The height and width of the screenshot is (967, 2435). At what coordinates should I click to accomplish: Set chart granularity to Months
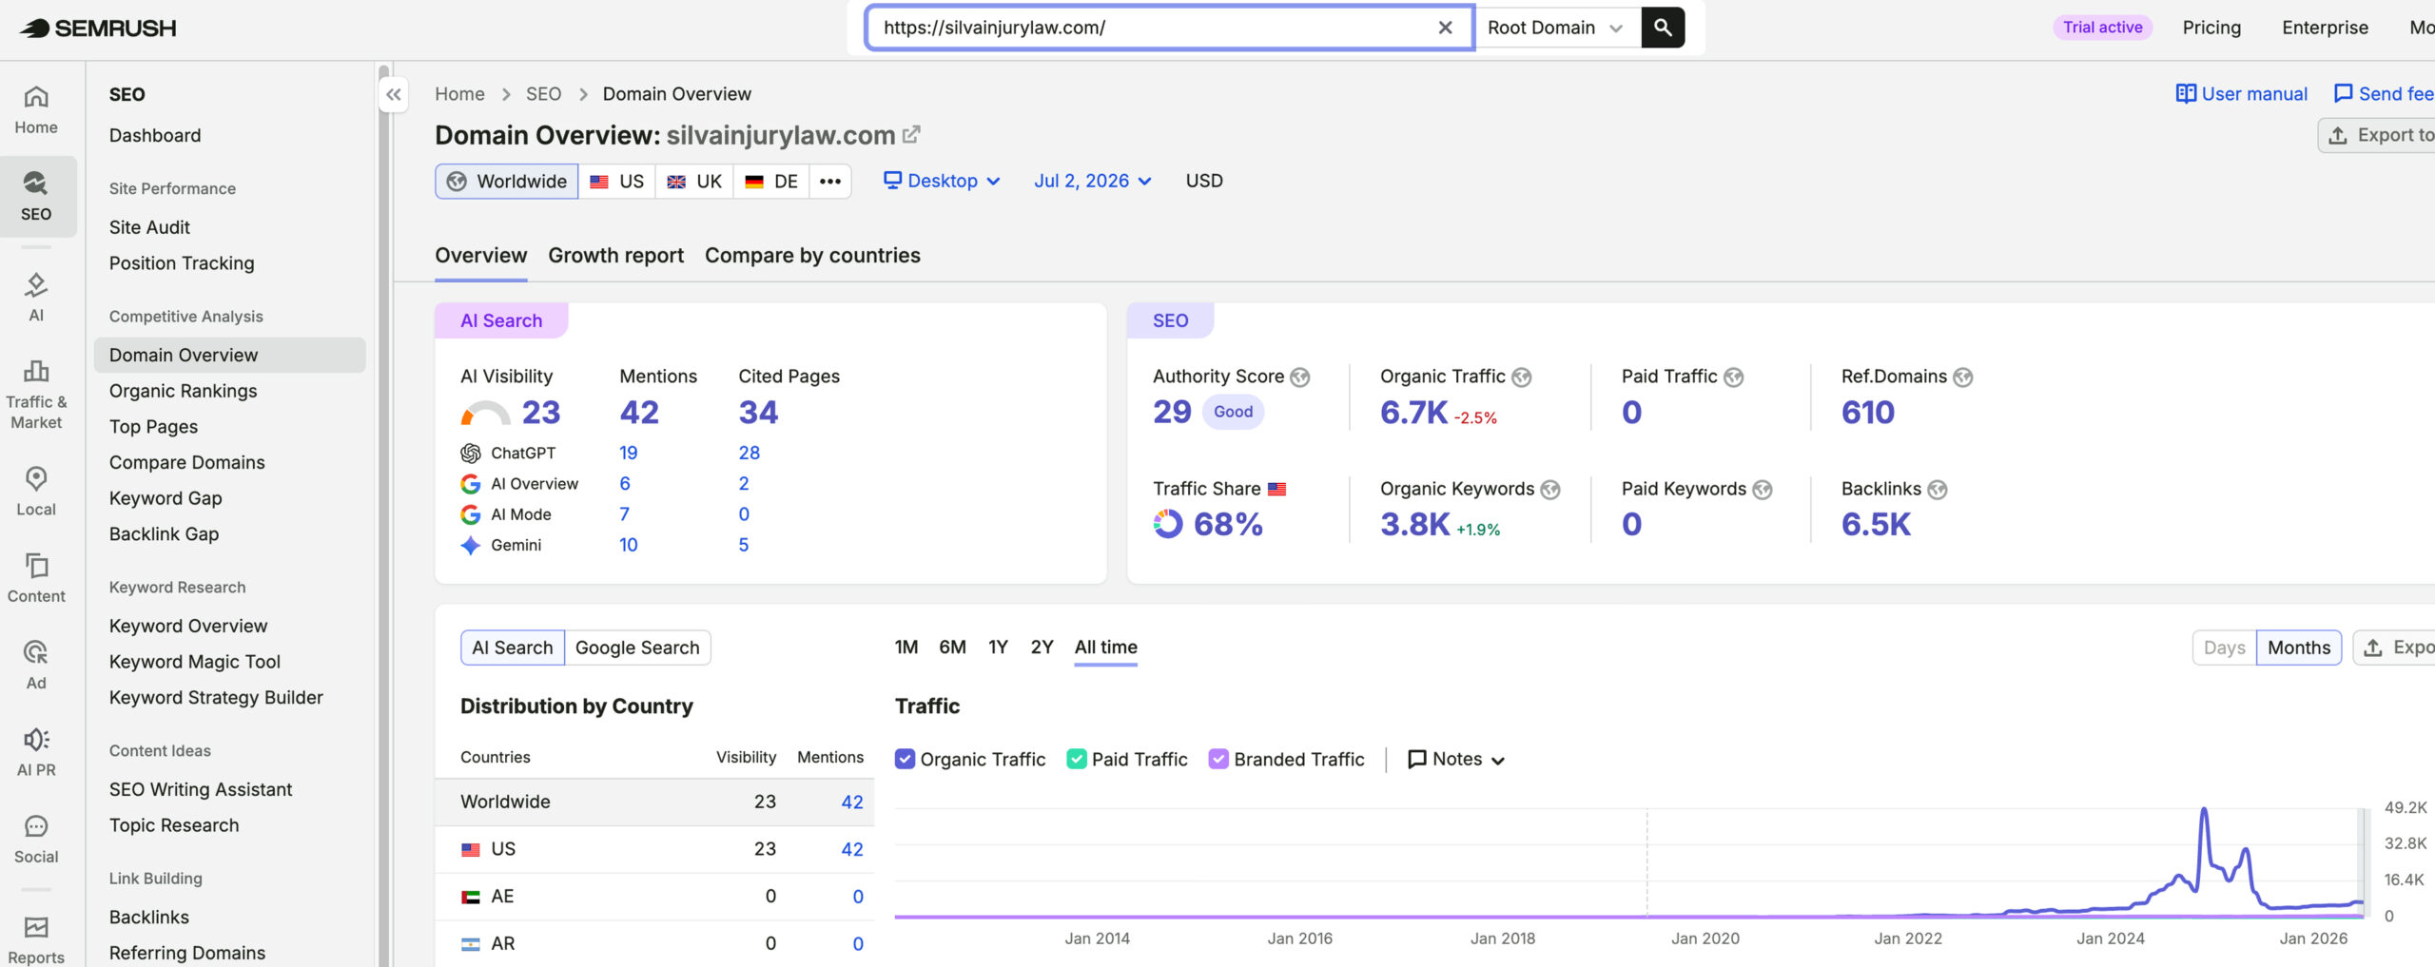click(2299, 648)
